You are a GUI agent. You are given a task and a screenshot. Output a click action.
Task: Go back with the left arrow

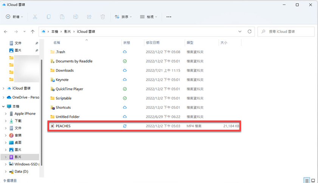click(x=6, y=32)
